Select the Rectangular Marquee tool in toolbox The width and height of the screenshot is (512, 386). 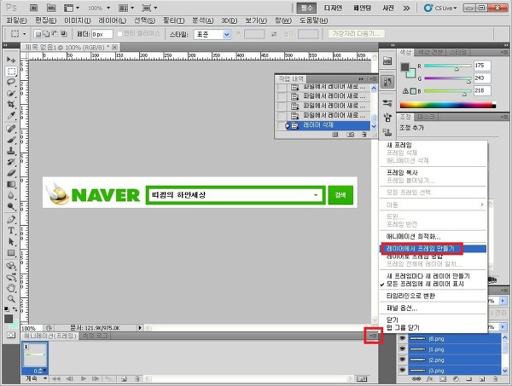11,71
